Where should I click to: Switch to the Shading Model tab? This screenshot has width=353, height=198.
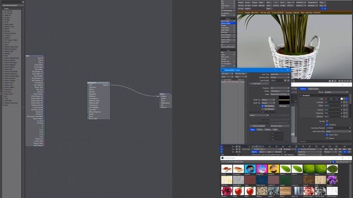313,89
